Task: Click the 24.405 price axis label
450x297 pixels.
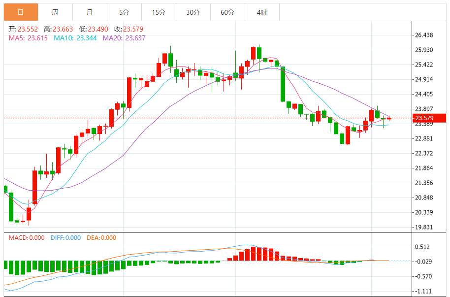Action: tap(424, 94)
